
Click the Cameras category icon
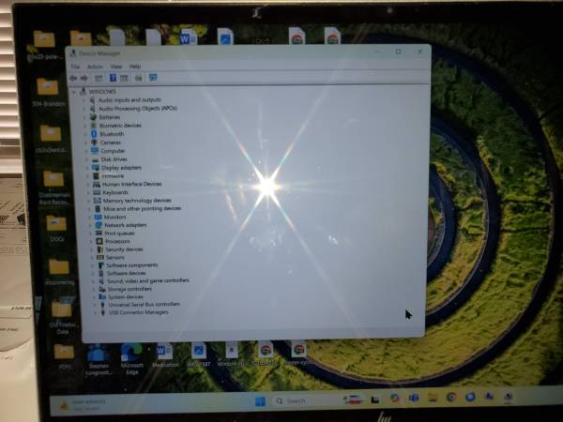pos(94,143)
